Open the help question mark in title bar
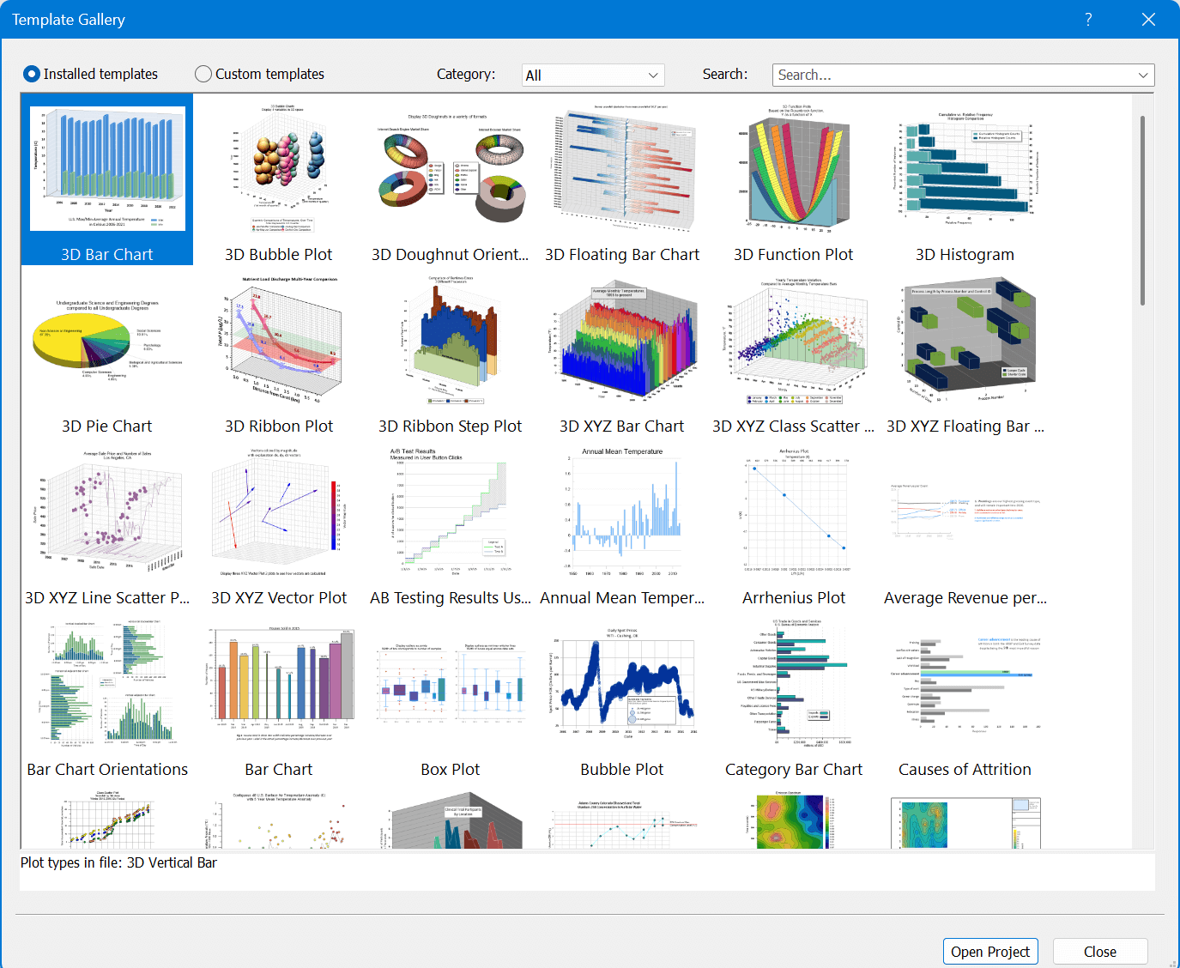The width and height of the screenshot is (1180, 968). click(x=1088, y=19)
